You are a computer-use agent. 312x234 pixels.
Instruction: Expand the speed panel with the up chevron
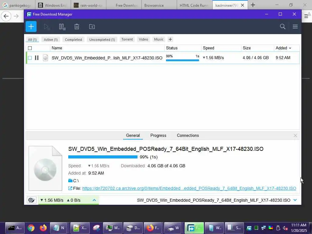pyautogui.click(x=94, y=200)
